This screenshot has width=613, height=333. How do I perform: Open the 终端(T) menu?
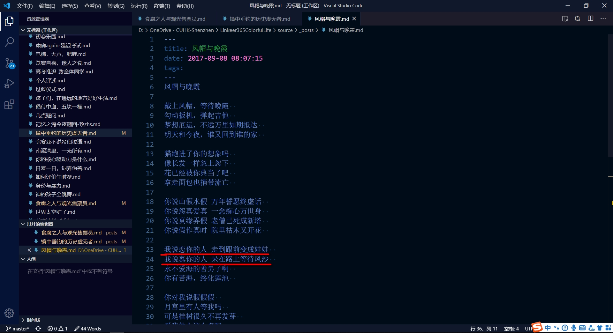162,6
